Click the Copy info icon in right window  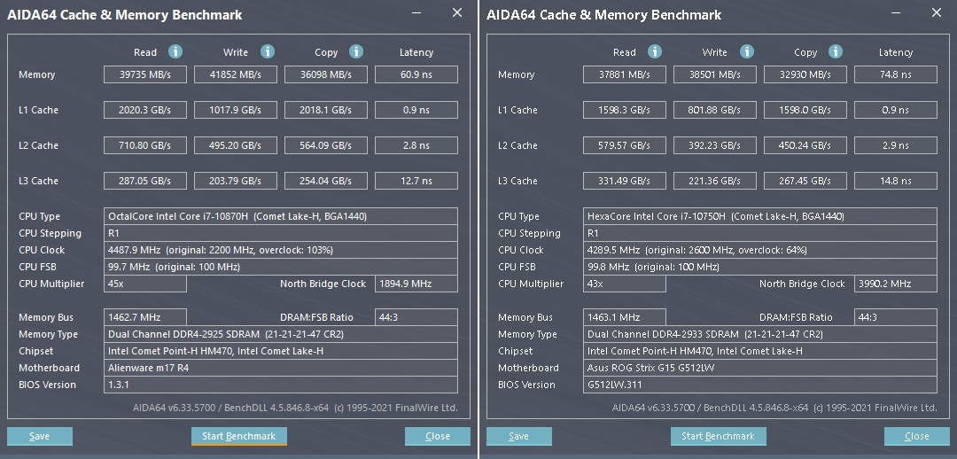(x=836, y=52)
